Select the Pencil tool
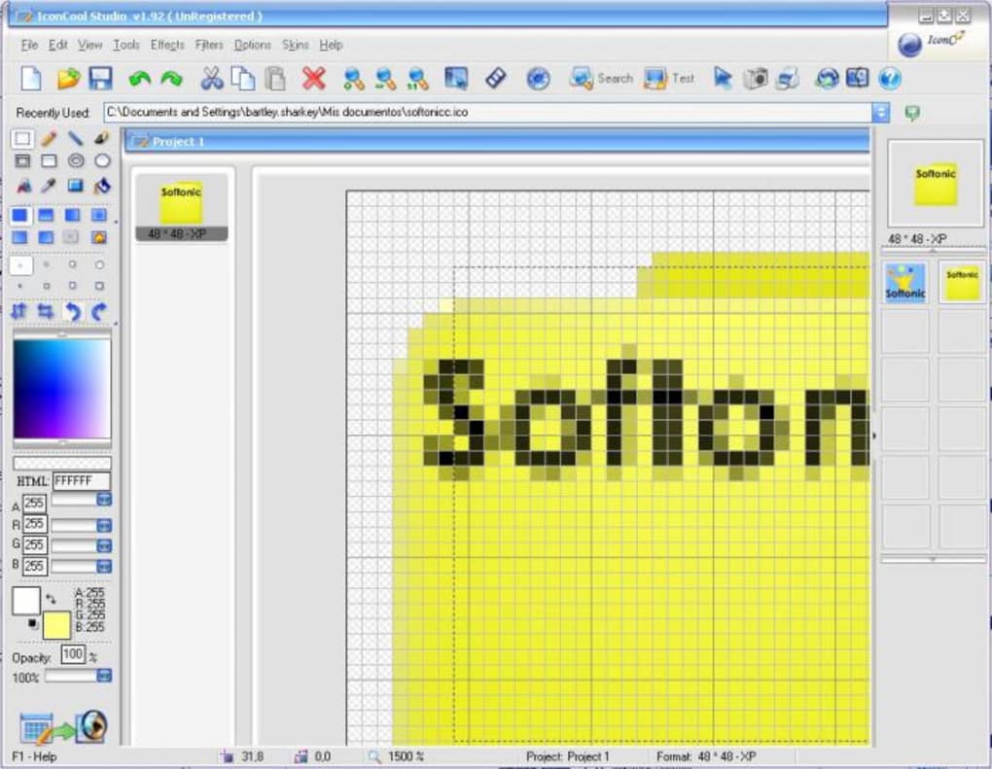The height and width of the screenshot is (769, 992). [47, 138]
